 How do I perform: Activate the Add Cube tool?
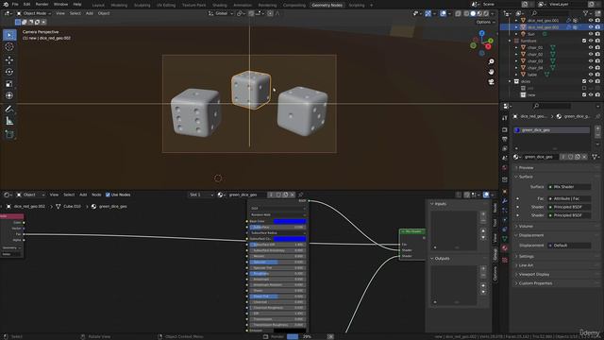[x=9, y=134]
